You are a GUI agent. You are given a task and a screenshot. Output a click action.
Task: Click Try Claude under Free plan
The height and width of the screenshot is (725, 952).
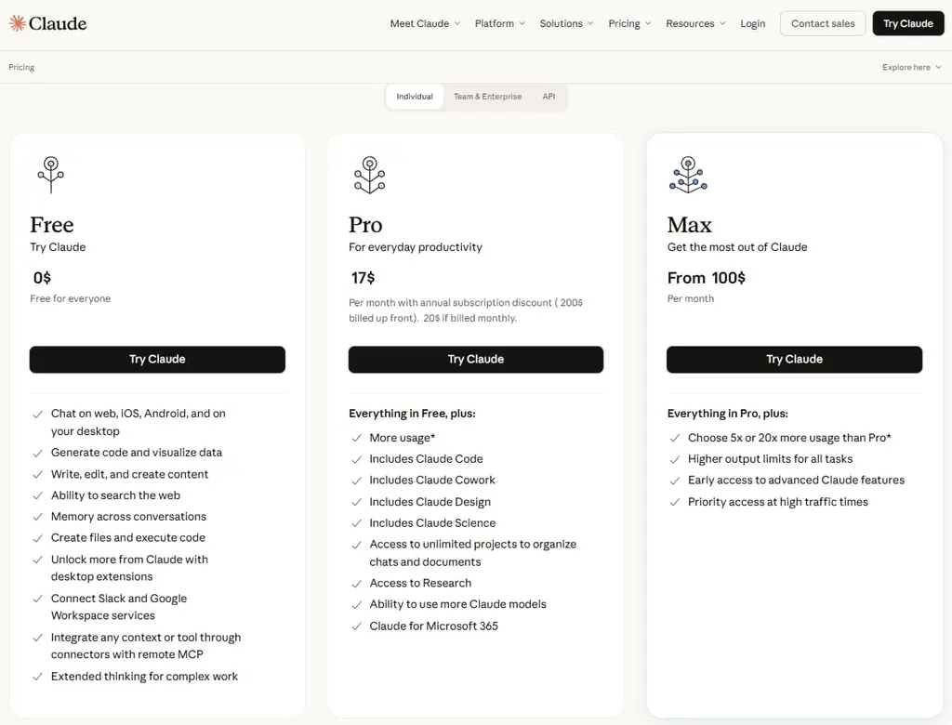[157, 360]
